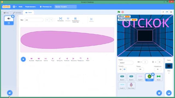
Task: Click the sprite direction (Направление) field
Action: (x=158, y=69)
